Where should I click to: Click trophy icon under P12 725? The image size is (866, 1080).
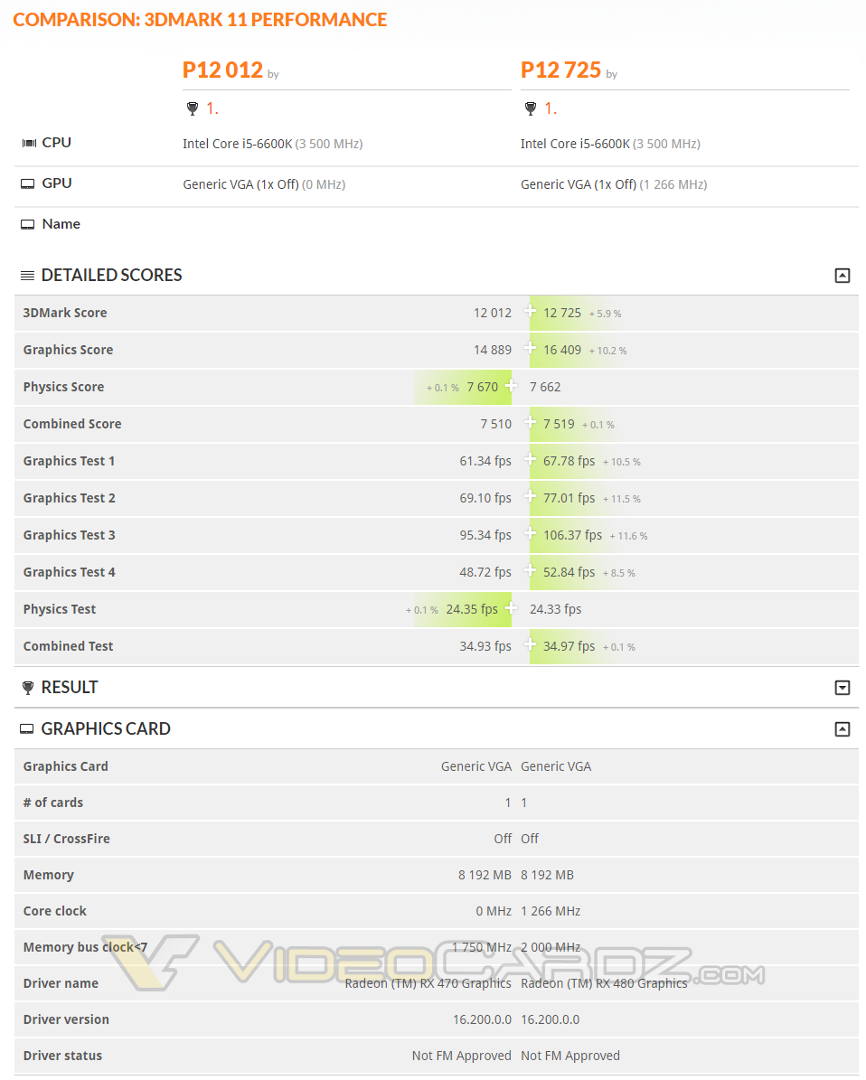coord(530,108)
